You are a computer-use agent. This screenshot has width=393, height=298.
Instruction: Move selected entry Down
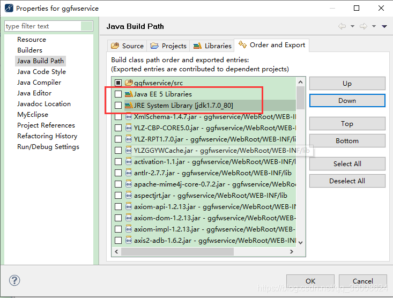(x=347, y=101)
